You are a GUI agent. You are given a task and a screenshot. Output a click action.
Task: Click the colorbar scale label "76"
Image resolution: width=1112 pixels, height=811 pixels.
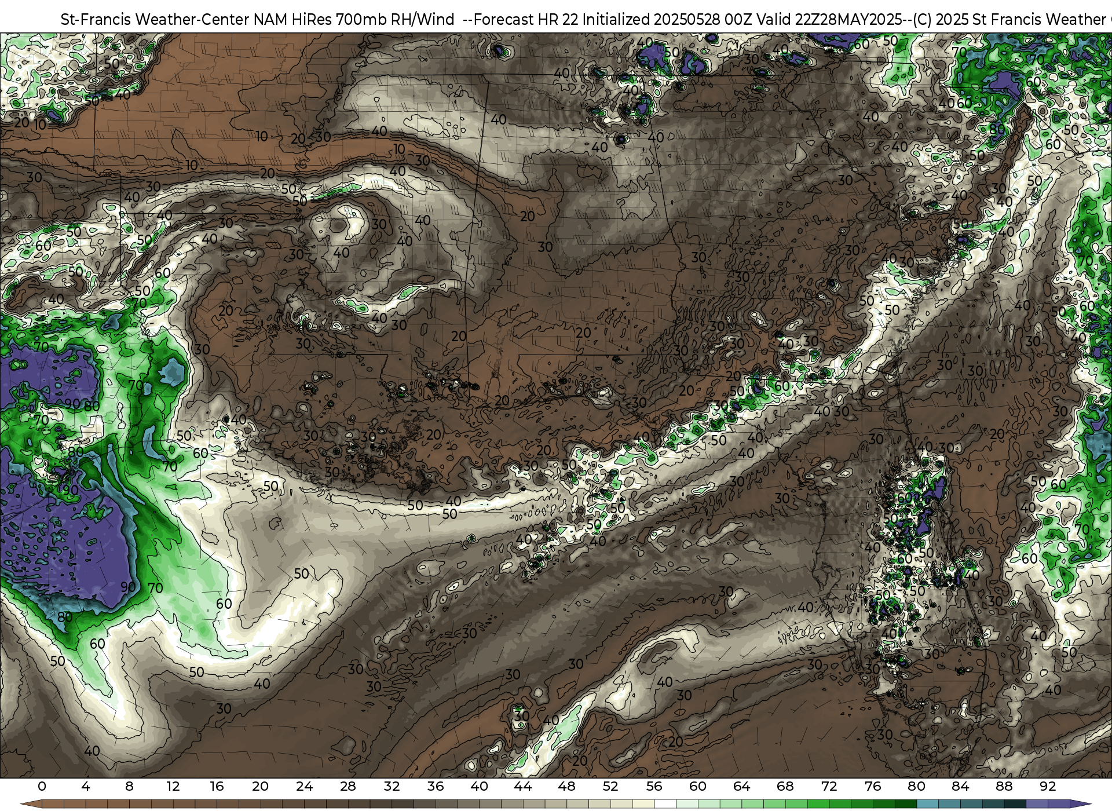873,786
